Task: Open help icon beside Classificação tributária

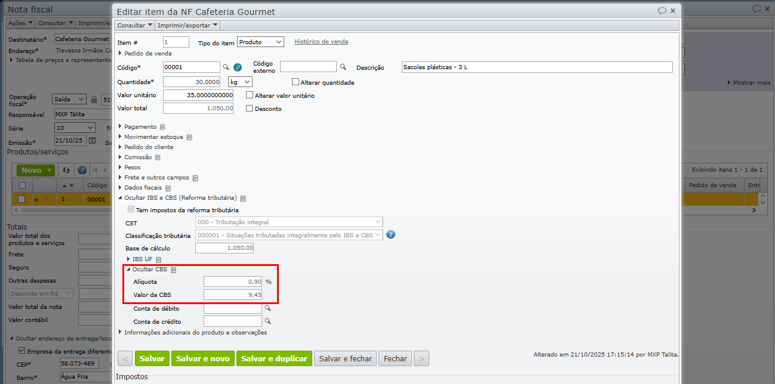Action: (391, 235)
